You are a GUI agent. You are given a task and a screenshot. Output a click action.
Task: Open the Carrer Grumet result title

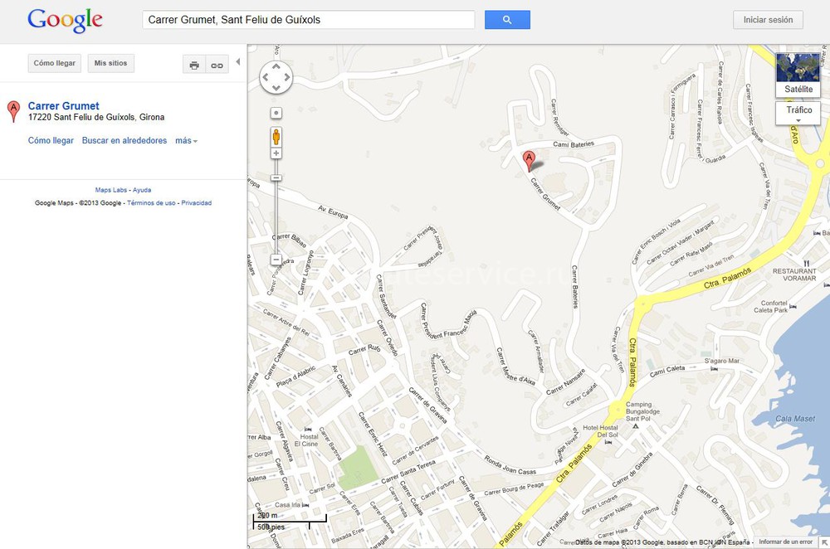[64, 106]
